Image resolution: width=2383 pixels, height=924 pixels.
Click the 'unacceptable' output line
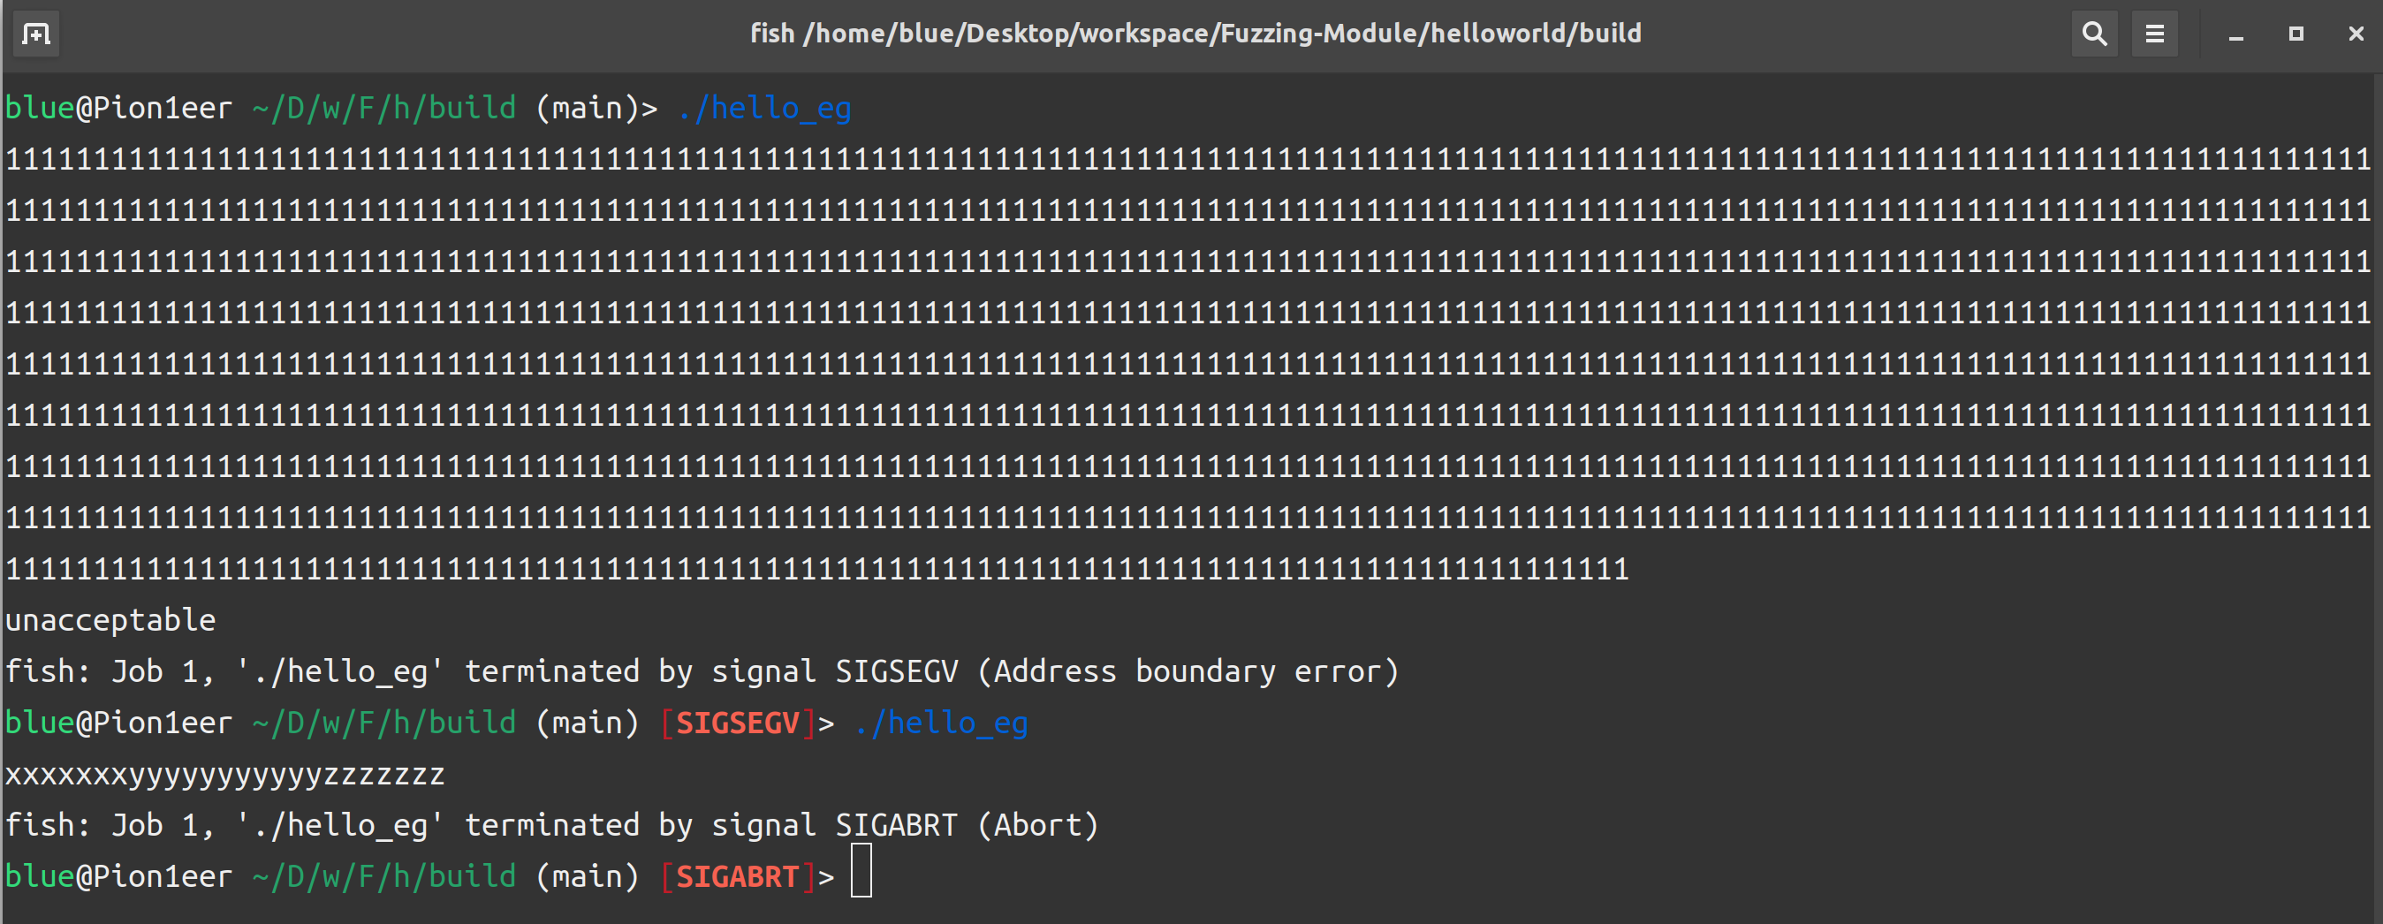pos(110,620)
